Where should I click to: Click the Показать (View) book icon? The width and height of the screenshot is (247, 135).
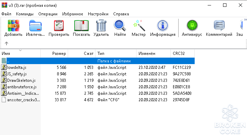tap(81, 26)
